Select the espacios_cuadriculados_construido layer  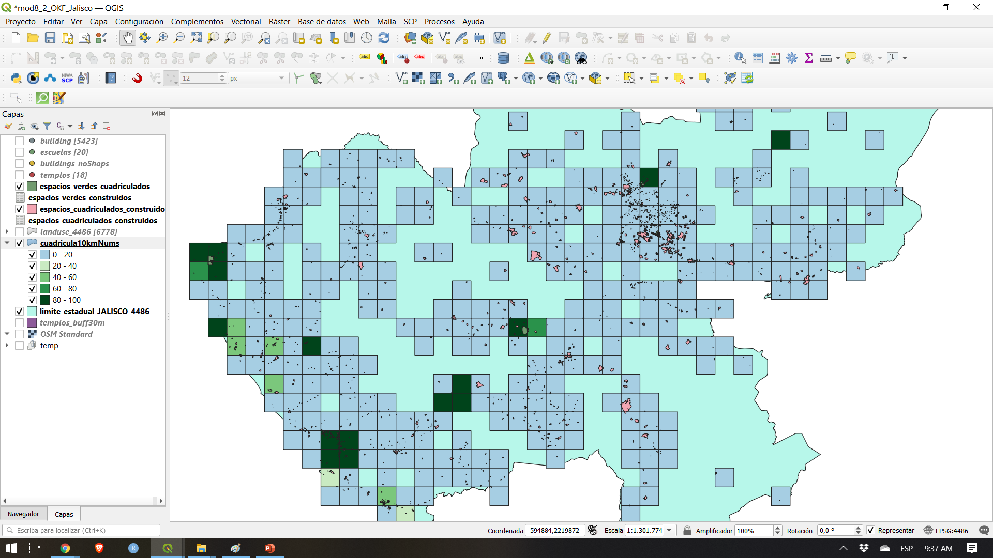tap(102, 209)
